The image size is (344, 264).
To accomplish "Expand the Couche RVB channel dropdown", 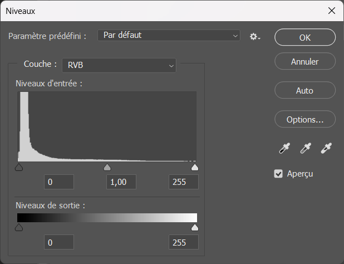I will [119, 65].
